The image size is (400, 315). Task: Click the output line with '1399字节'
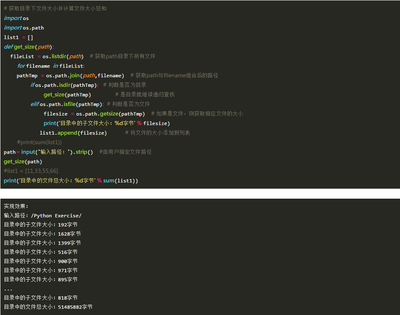click(x=42, y=243)
